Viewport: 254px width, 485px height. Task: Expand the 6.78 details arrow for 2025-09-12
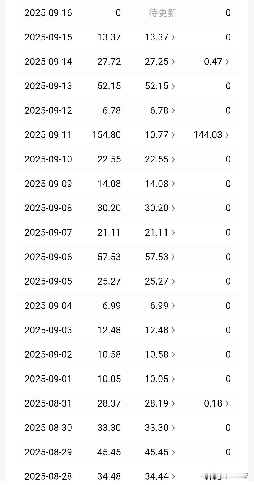pyautogui.click(x=173, y=110)
